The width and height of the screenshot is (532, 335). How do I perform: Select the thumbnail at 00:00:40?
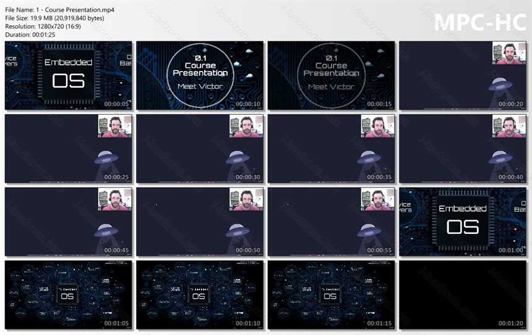coord(463,149)
